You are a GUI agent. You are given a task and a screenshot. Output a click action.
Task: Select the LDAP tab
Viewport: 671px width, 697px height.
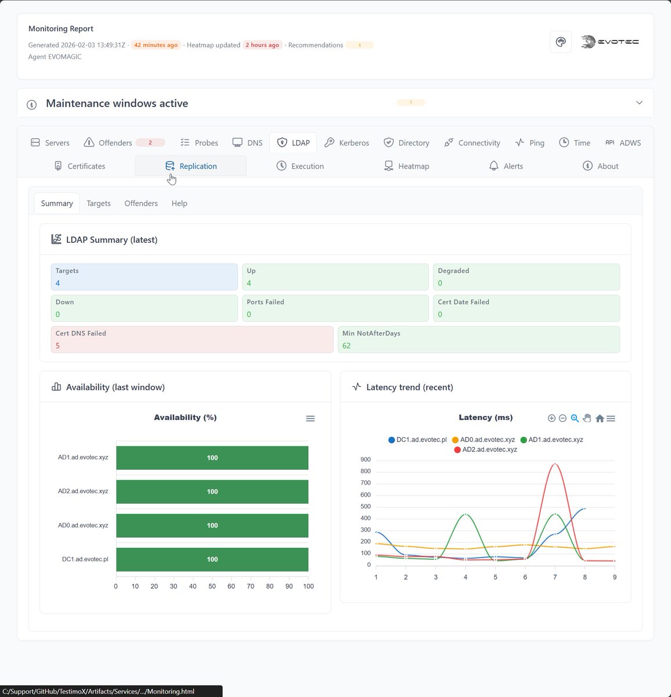pos(294,143)
